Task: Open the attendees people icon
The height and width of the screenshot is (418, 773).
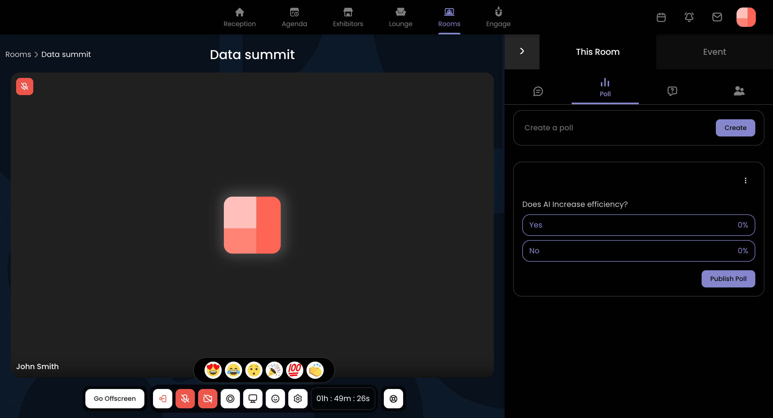Action: click(x=739, y=91)
